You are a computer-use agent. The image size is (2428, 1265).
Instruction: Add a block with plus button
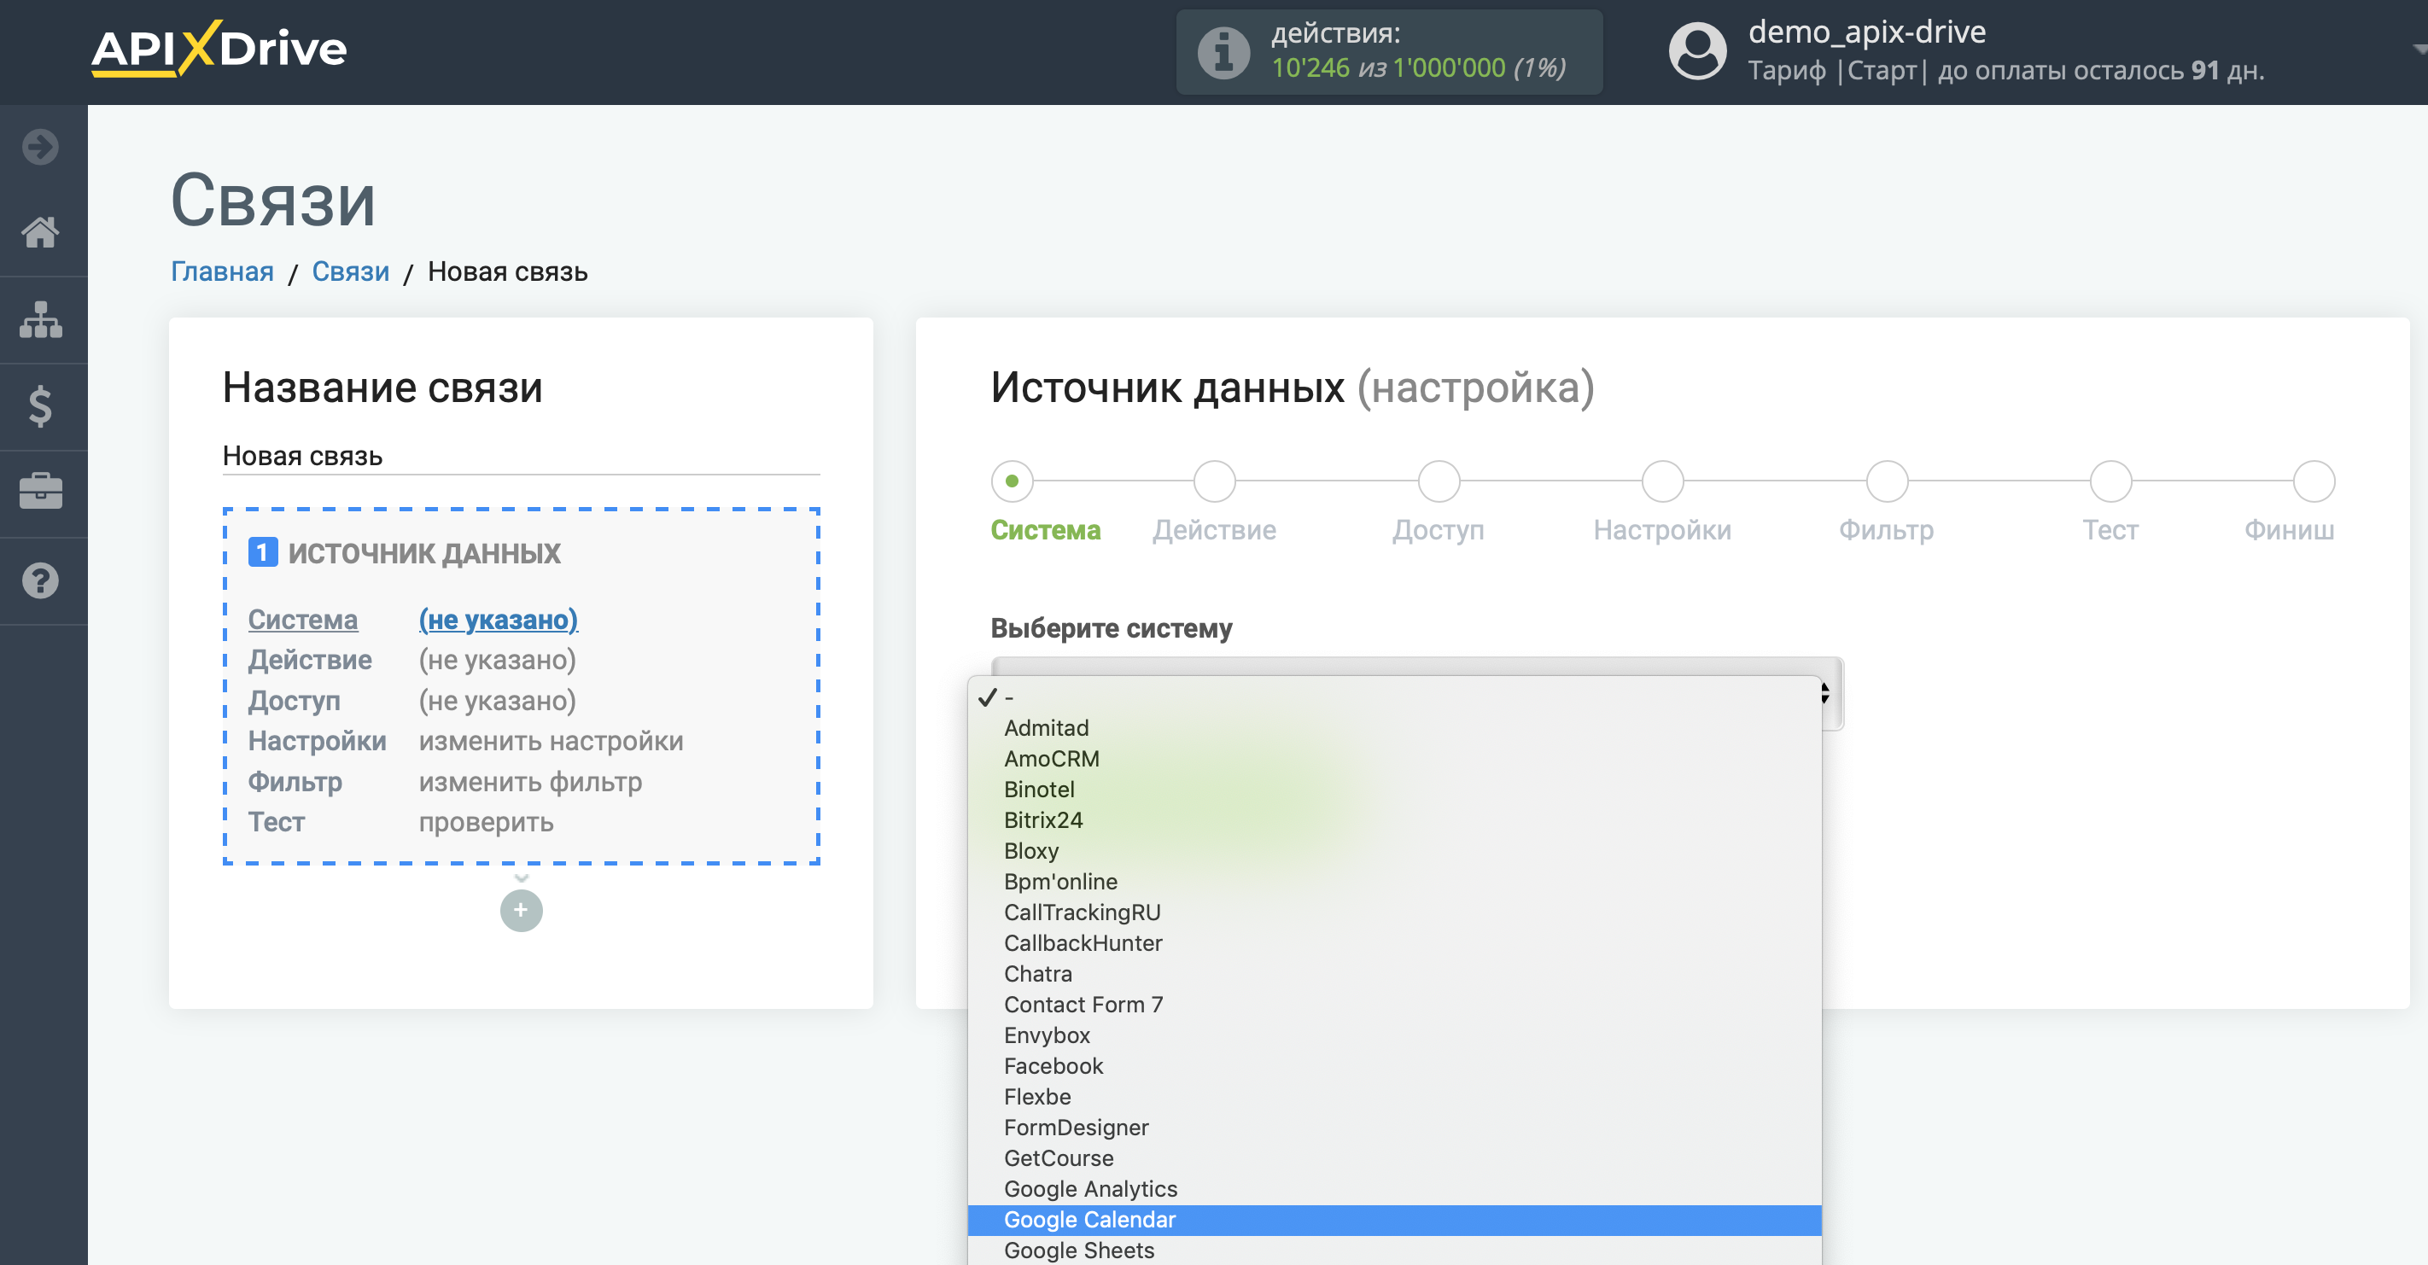(x=522, y=911)
